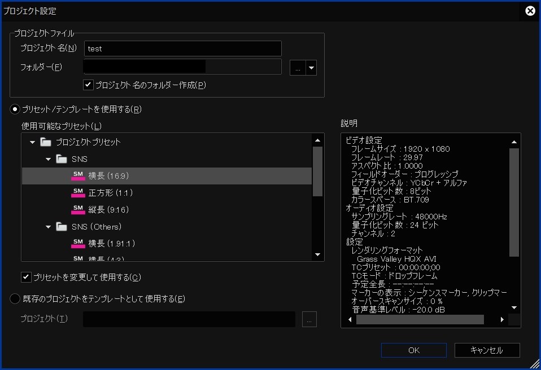The width and height of the screenshot is (541, 370).
Task: Click the folder browse button with three dots
Action: point(298,68)
